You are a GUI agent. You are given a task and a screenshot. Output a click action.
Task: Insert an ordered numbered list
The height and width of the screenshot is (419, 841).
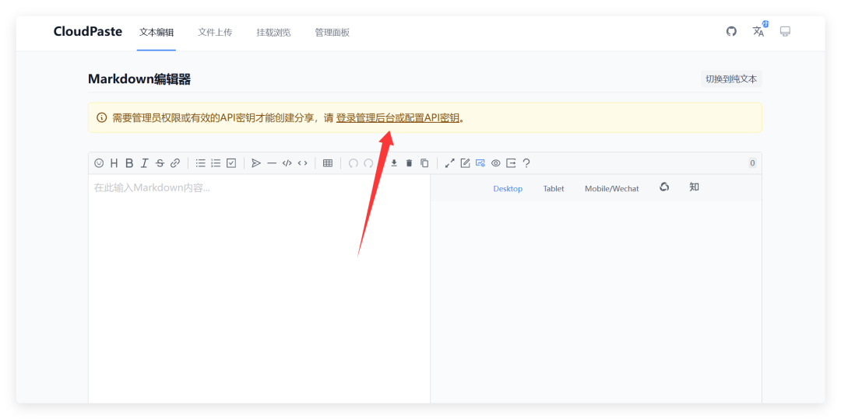[216, 163]
